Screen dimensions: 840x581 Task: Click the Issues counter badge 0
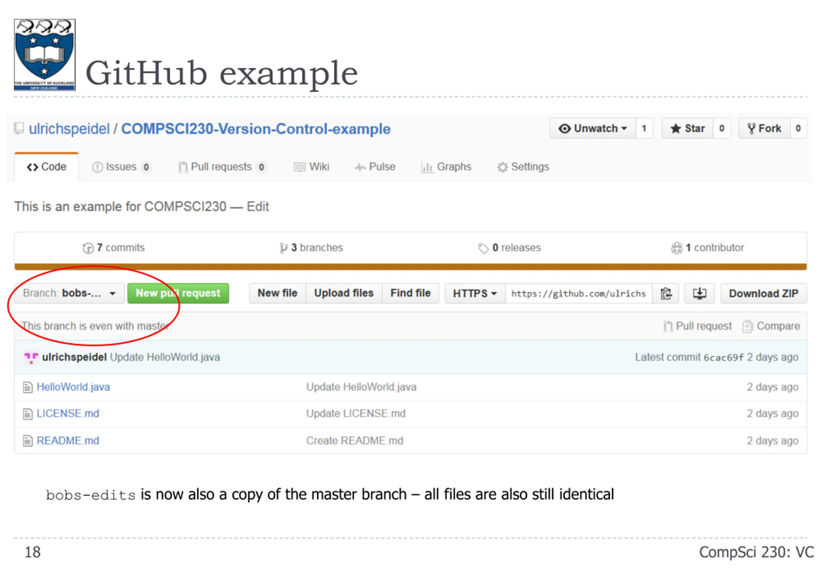[x=146, y=167]
